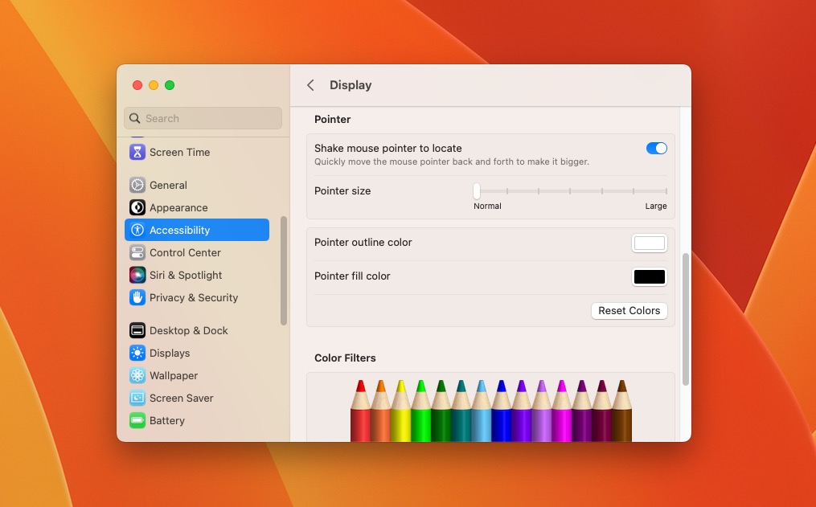Navigate back using the Display back chevron
The height and width of the screenshot is (507, 816).
[310, 84]
